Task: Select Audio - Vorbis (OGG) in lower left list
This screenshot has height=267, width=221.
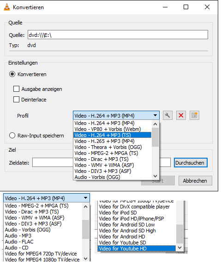Action: coord(43,230)
